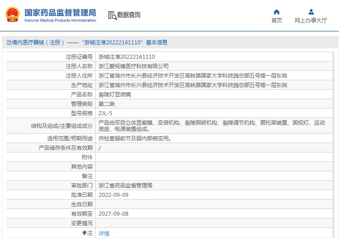Screen dimensions: 339x239
Task: Click the small icon before 注 label
Action: tap(84, 233)
